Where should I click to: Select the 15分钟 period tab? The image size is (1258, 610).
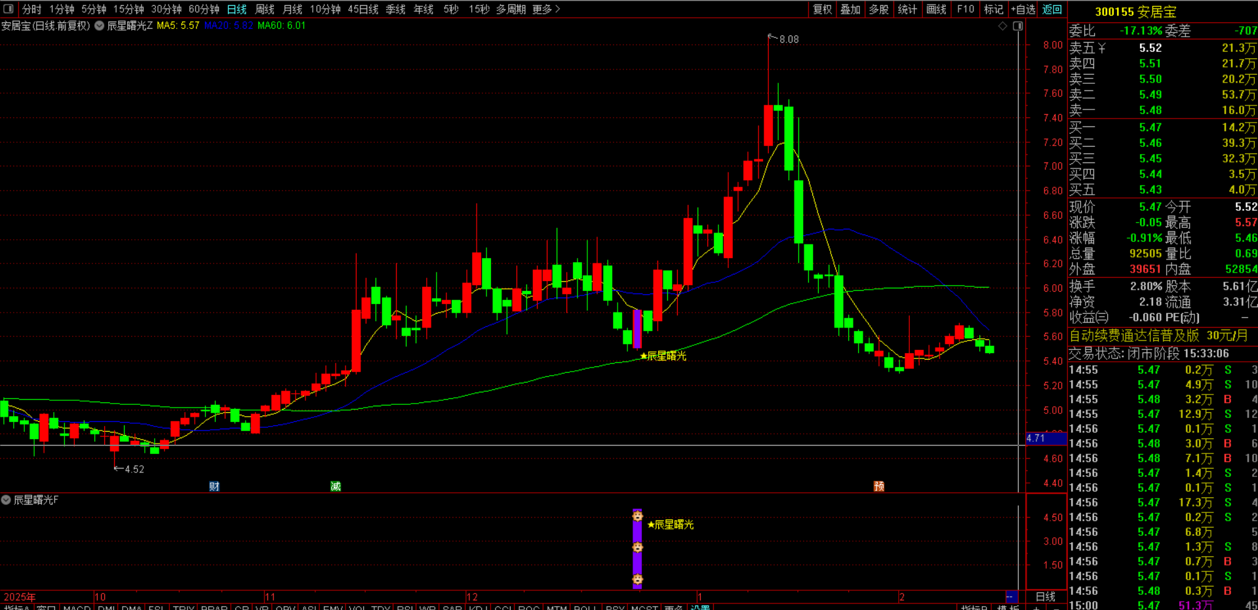(x=128, y=9)
